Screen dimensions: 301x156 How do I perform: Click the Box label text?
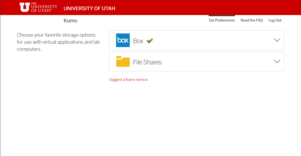[138, 41]
